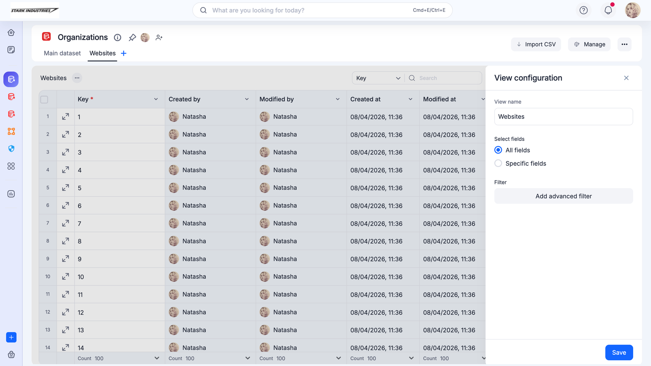651x366 pixels.
Task: Expand the Created by column menu
Action: pyautogui.click(x=247, y=99)
